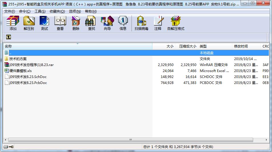Select the parent directory '..' row
The height and width of the screenshot is (152, 272).
[136, 53]
